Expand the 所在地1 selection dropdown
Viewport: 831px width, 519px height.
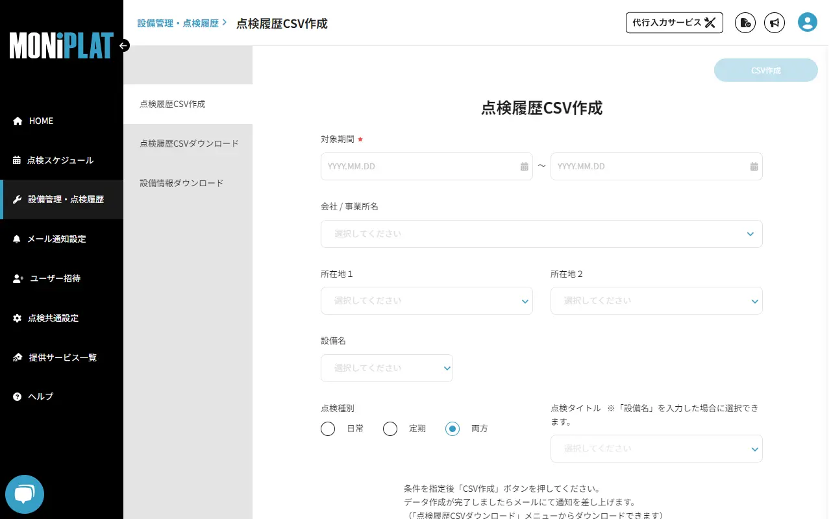tap(427, 300)
